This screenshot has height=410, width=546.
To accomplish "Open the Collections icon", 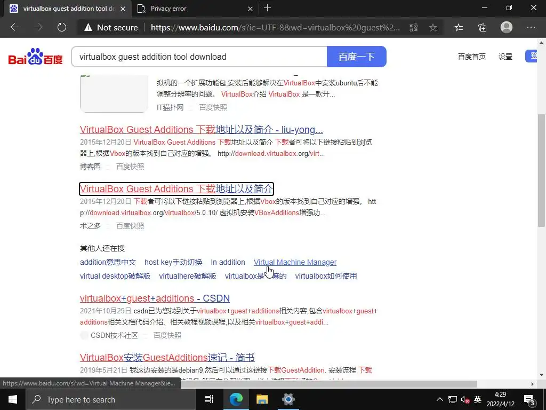I will pos(482,28).
